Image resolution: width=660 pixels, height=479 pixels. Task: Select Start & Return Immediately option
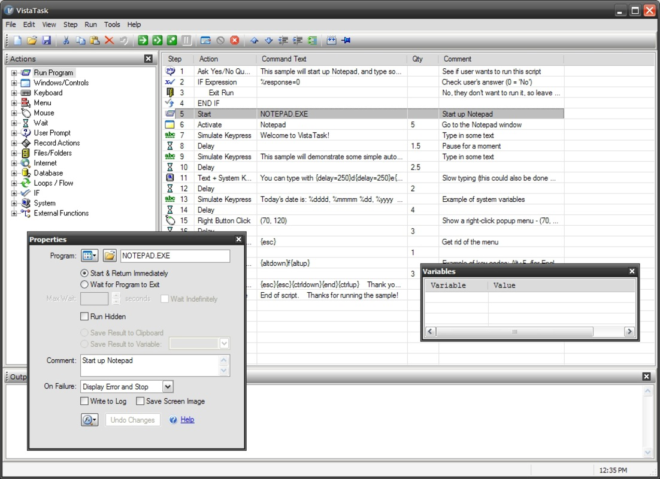click(x=124, y=273)
